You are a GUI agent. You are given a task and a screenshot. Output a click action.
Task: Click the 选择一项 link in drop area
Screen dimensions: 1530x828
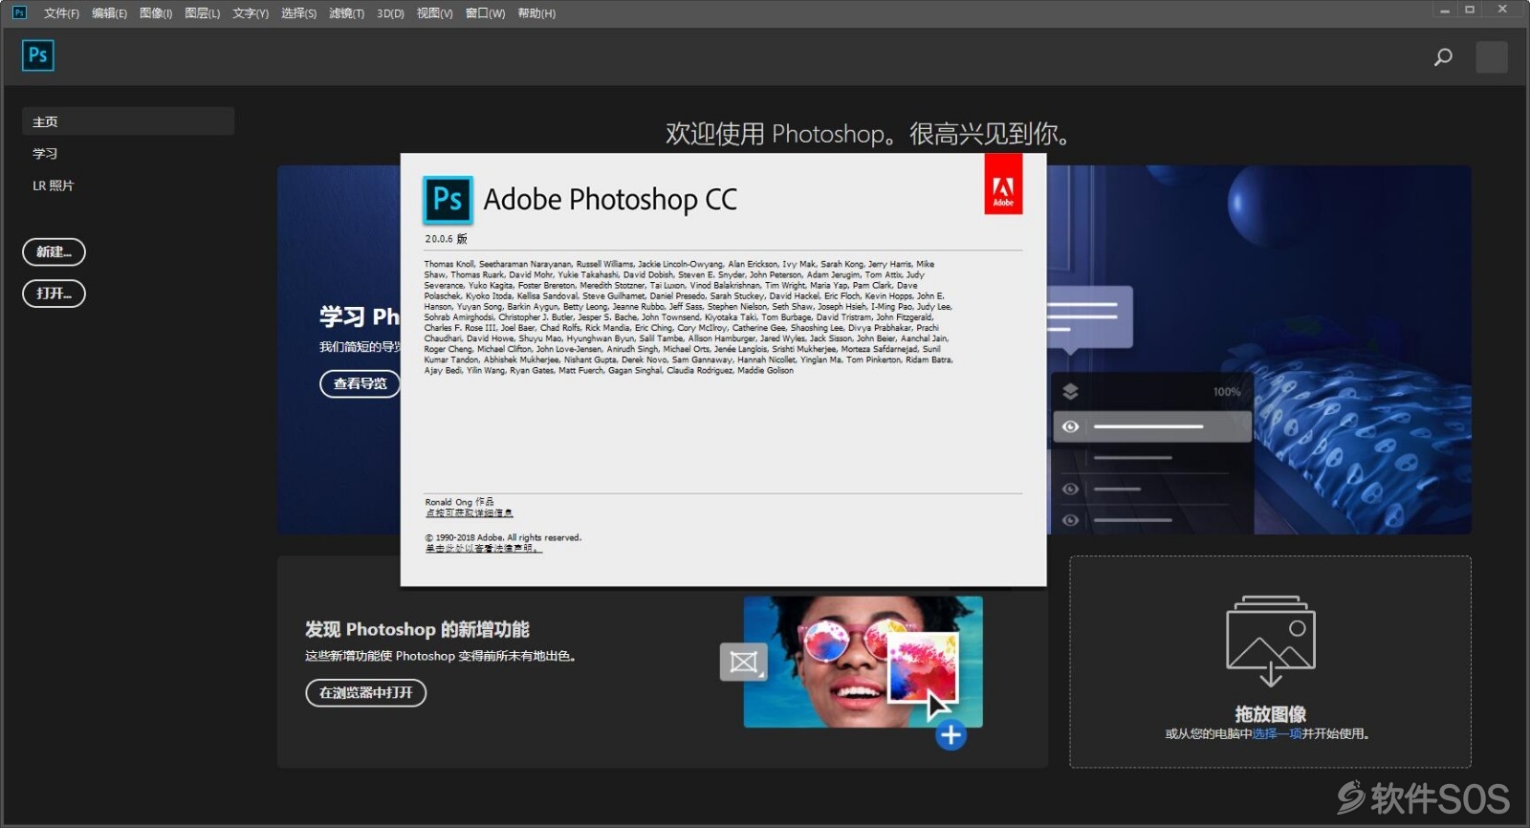point(1277,733)
